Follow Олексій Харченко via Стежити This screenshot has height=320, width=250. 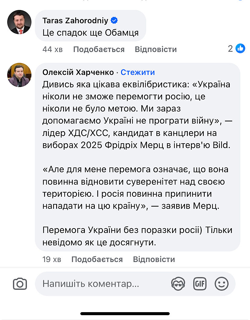point(138,72)
